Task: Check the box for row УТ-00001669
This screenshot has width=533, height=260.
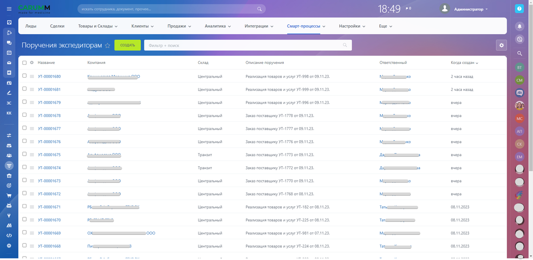Action: [x=24, y=232]
